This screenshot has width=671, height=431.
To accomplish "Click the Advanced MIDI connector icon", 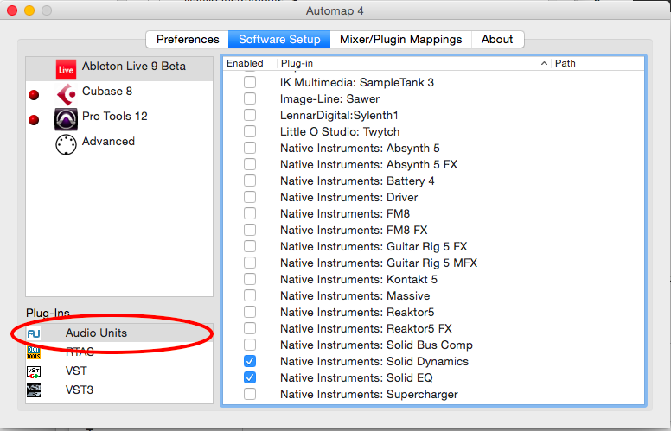I will [x=66, y=144].
